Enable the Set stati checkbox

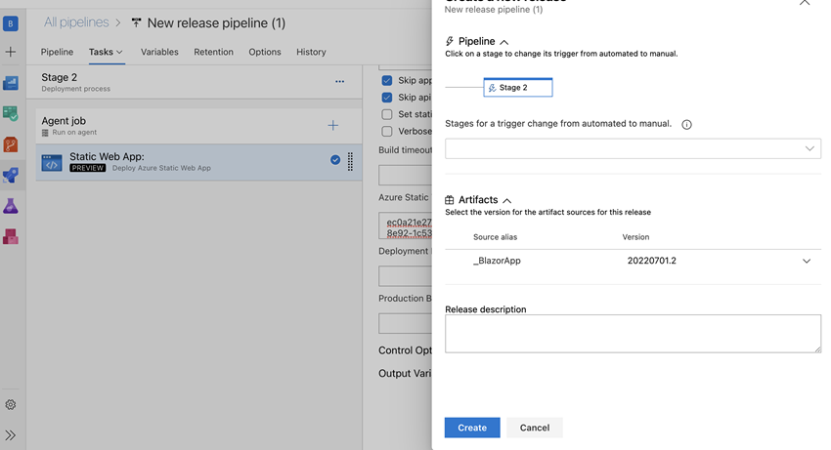point(387,114)
